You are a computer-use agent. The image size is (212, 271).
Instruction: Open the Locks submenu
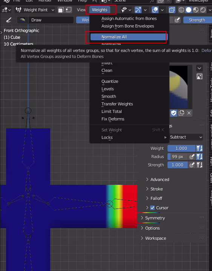click(129, 137)
